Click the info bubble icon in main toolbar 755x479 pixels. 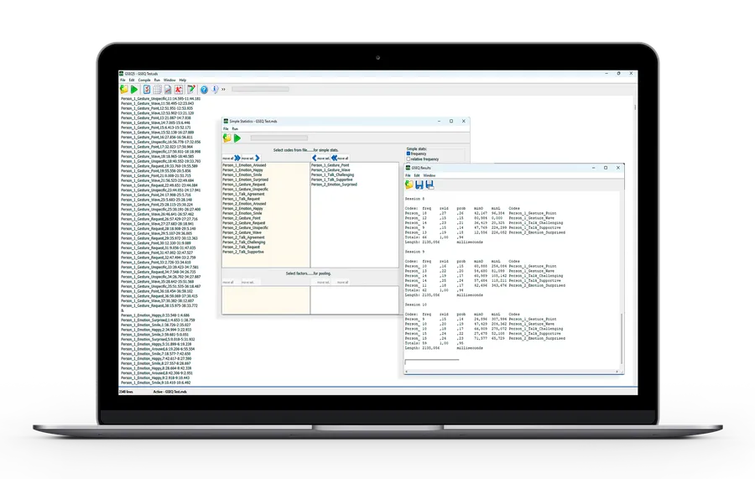[x=214, y=90]
